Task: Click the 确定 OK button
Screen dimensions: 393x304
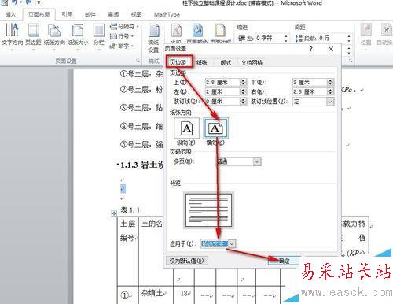Action: (284, 261)
